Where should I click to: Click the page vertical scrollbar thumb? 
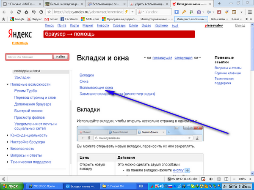click(x=252, y=49)
